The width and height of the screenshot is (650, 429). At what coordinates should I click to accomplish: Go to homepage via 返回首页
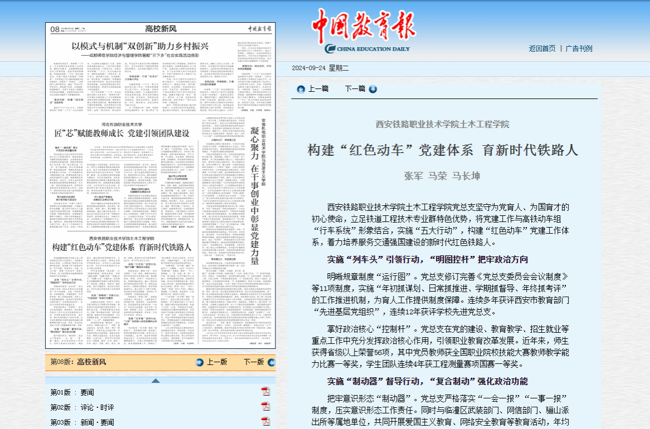click(x=542, y=48)
